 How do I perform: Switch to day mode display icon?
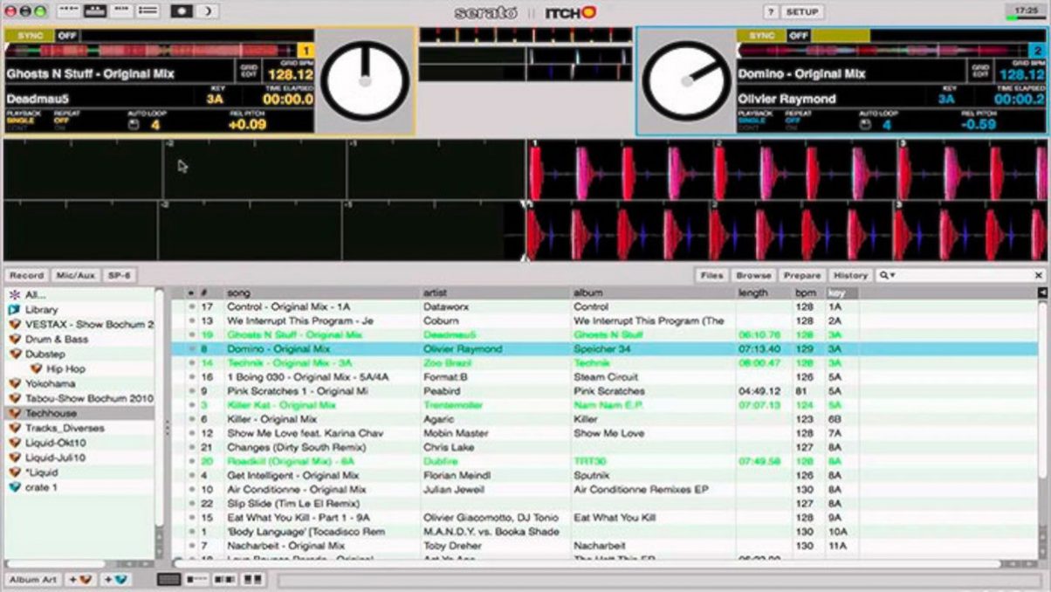point(182,11)
